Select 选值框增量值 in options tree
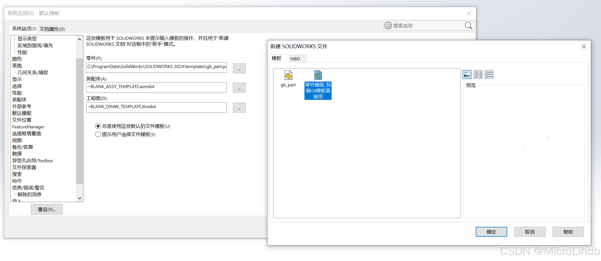Viewport: 601px width, 261px height. click(27, 133)
